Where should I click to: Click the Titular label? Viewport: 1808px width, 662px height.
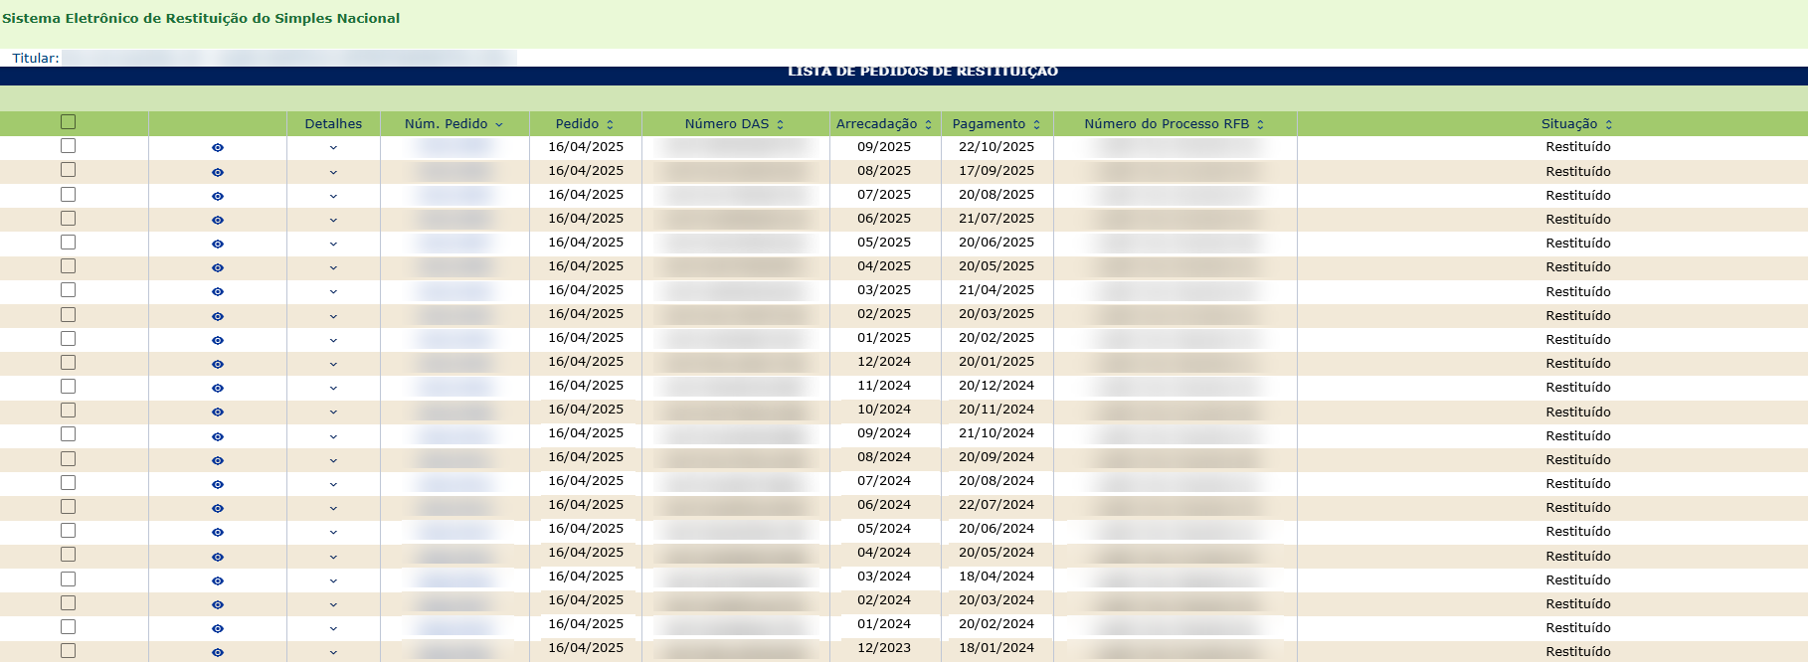pos(36,59)
